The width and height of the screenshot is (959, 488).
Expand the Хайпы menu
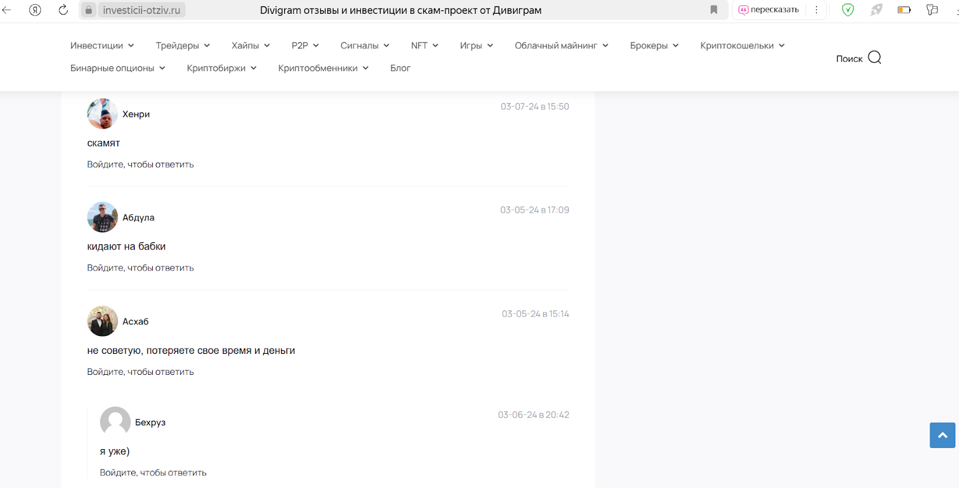[251, 46]
